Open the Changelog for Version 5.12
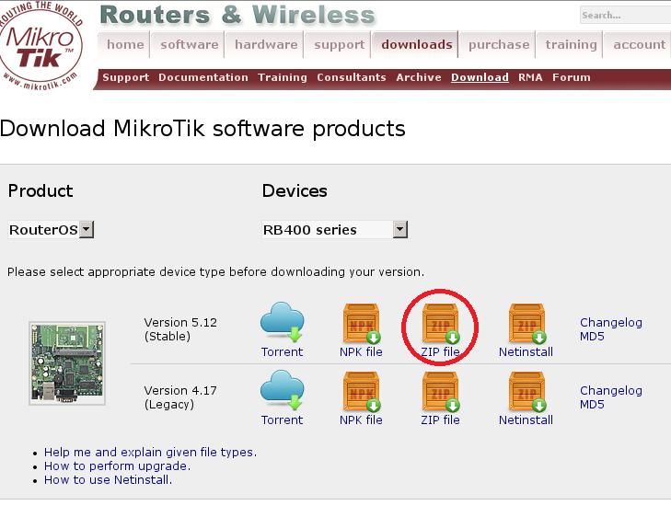 pyautogui.click(x=610, y=322)
